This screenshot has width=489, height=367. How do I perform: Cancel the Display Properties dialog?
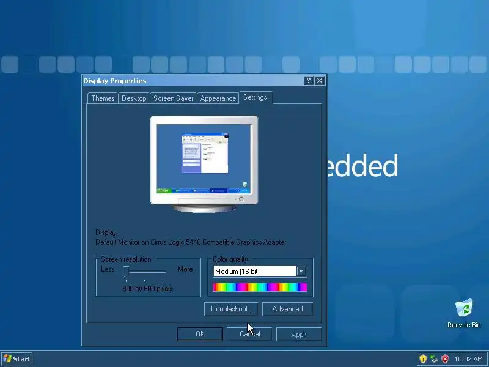tap(249, 334)
